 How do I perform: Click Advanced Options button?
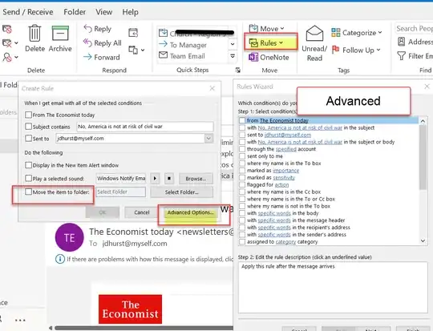(190, 212)
